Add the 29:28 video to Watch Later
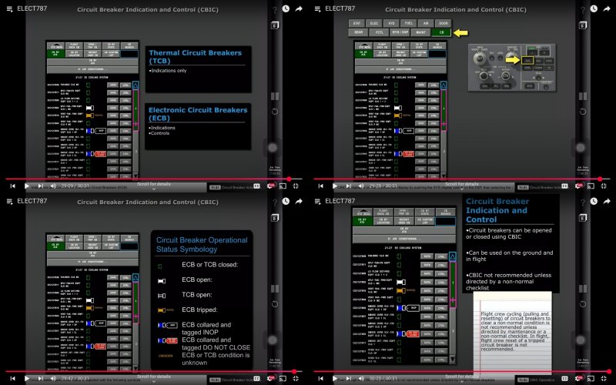Screen dimensions: 616x385 [594, 8]
